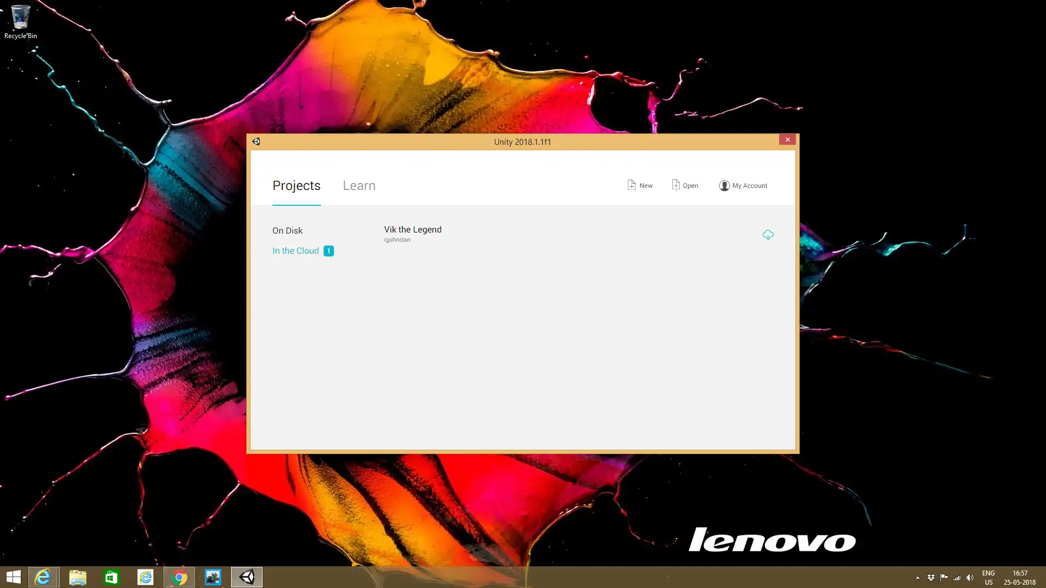Click the Windows File Explorer taskbar icon
The image size is (1046, 588).
77,577
